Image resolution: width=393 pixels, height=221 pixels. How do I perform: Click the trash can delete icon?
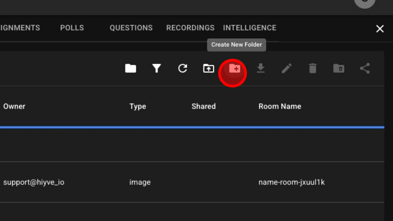pos(313,68)
